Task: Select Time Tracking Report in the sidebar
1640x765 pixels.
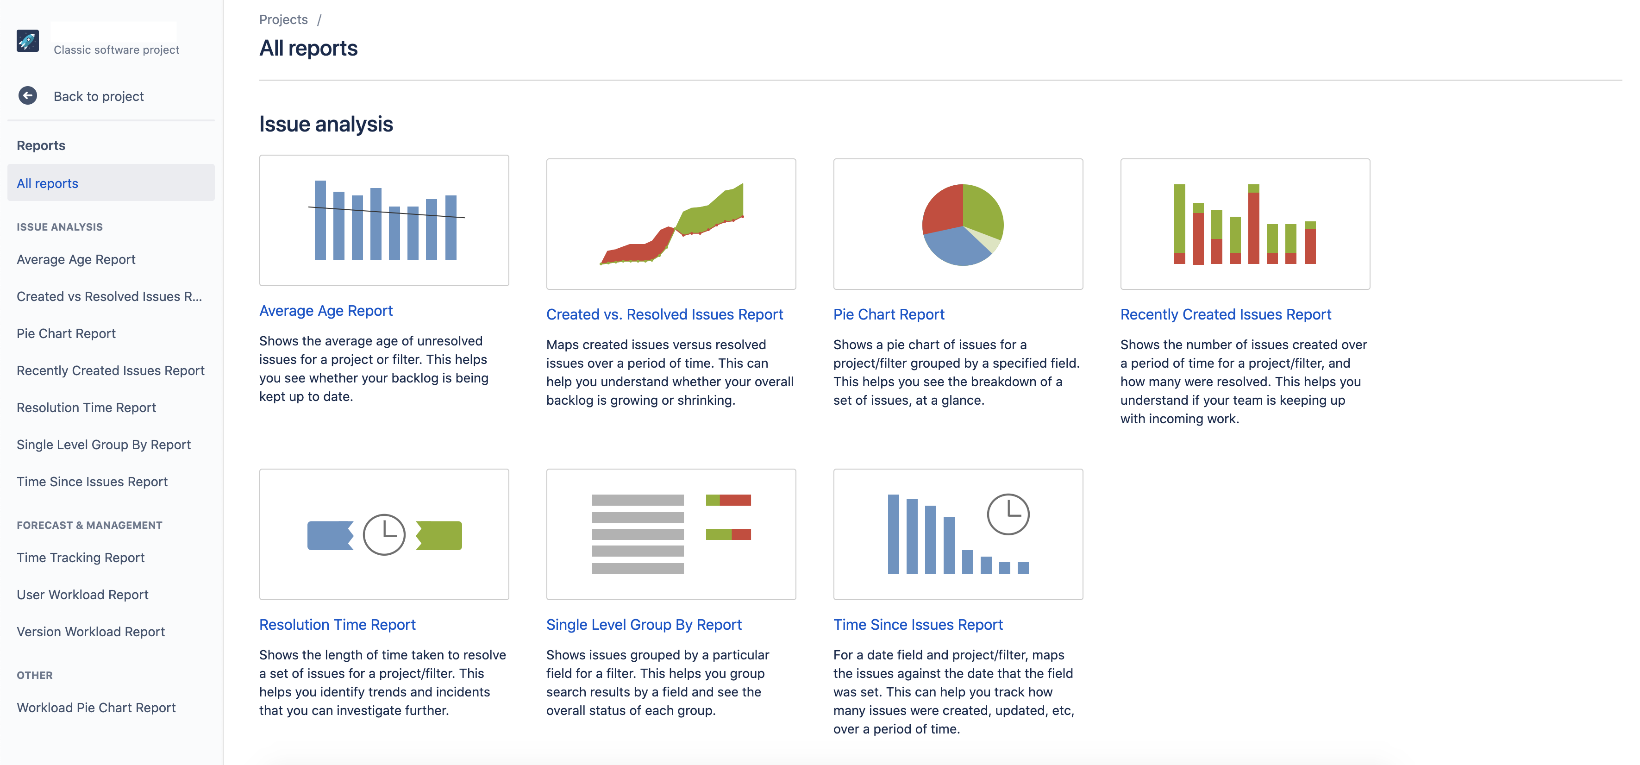Action: pyautogui.click(x=80, y=557)
